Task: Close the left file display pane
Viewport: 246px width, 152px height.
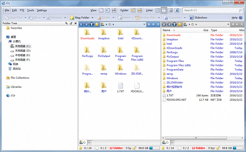Action: [158, 24]
